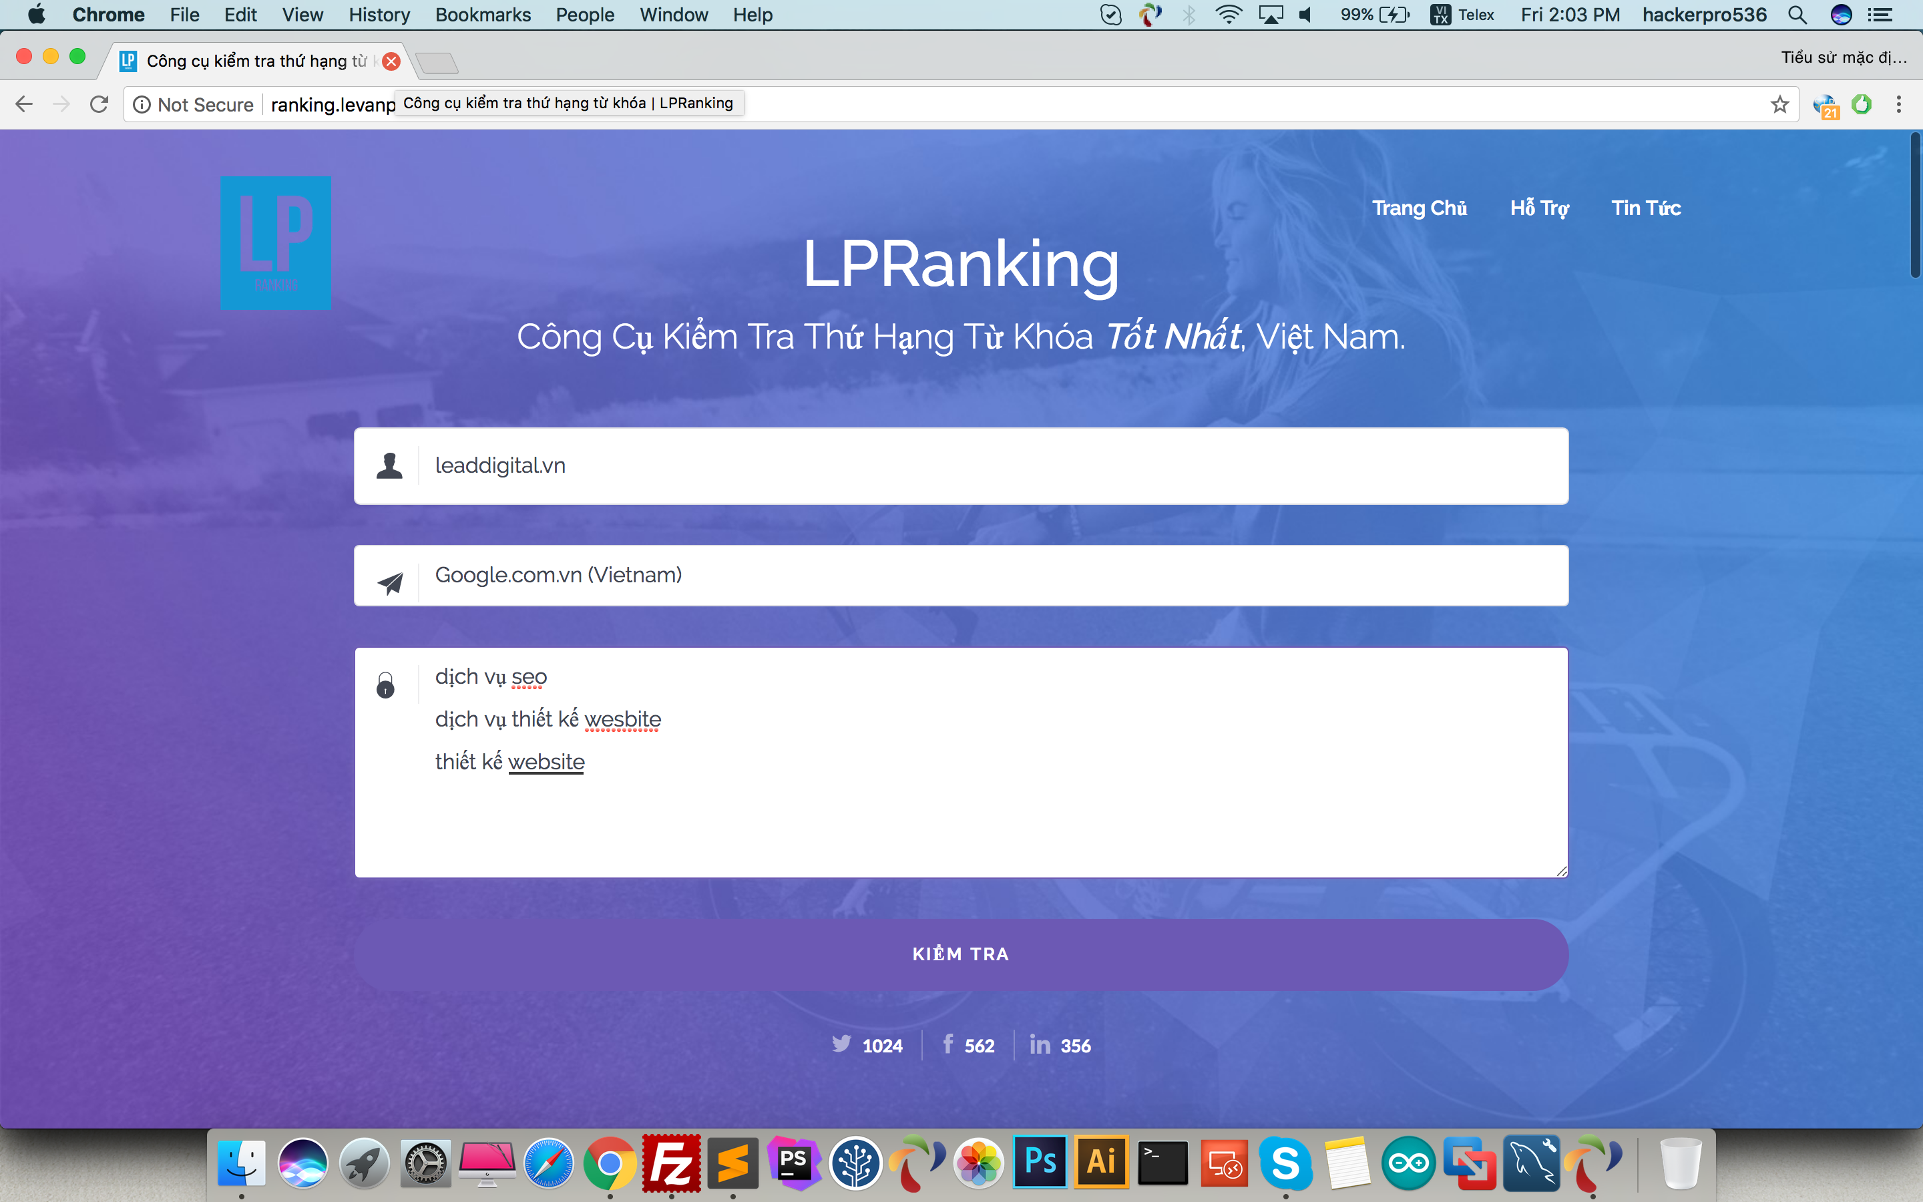
Task: Open the Google.com.vn (Vietnam) search engine dropdown
Action: click(961, 576)
